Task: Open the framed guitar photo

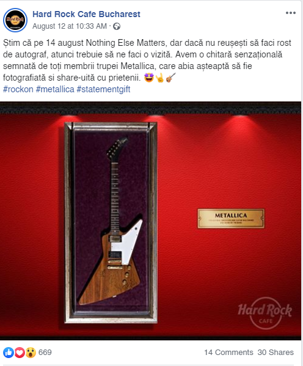Action: 150,221
